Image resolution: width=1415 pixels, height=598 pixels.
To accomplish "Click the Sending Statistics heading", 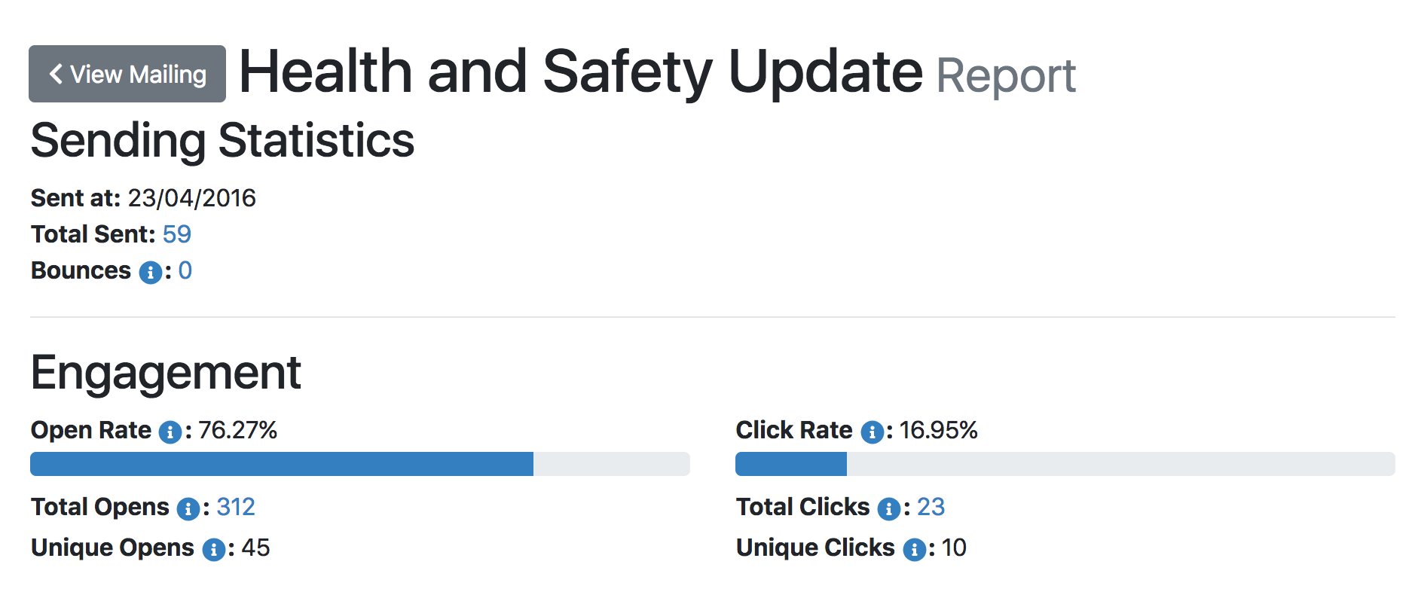I will coord(222,140).
